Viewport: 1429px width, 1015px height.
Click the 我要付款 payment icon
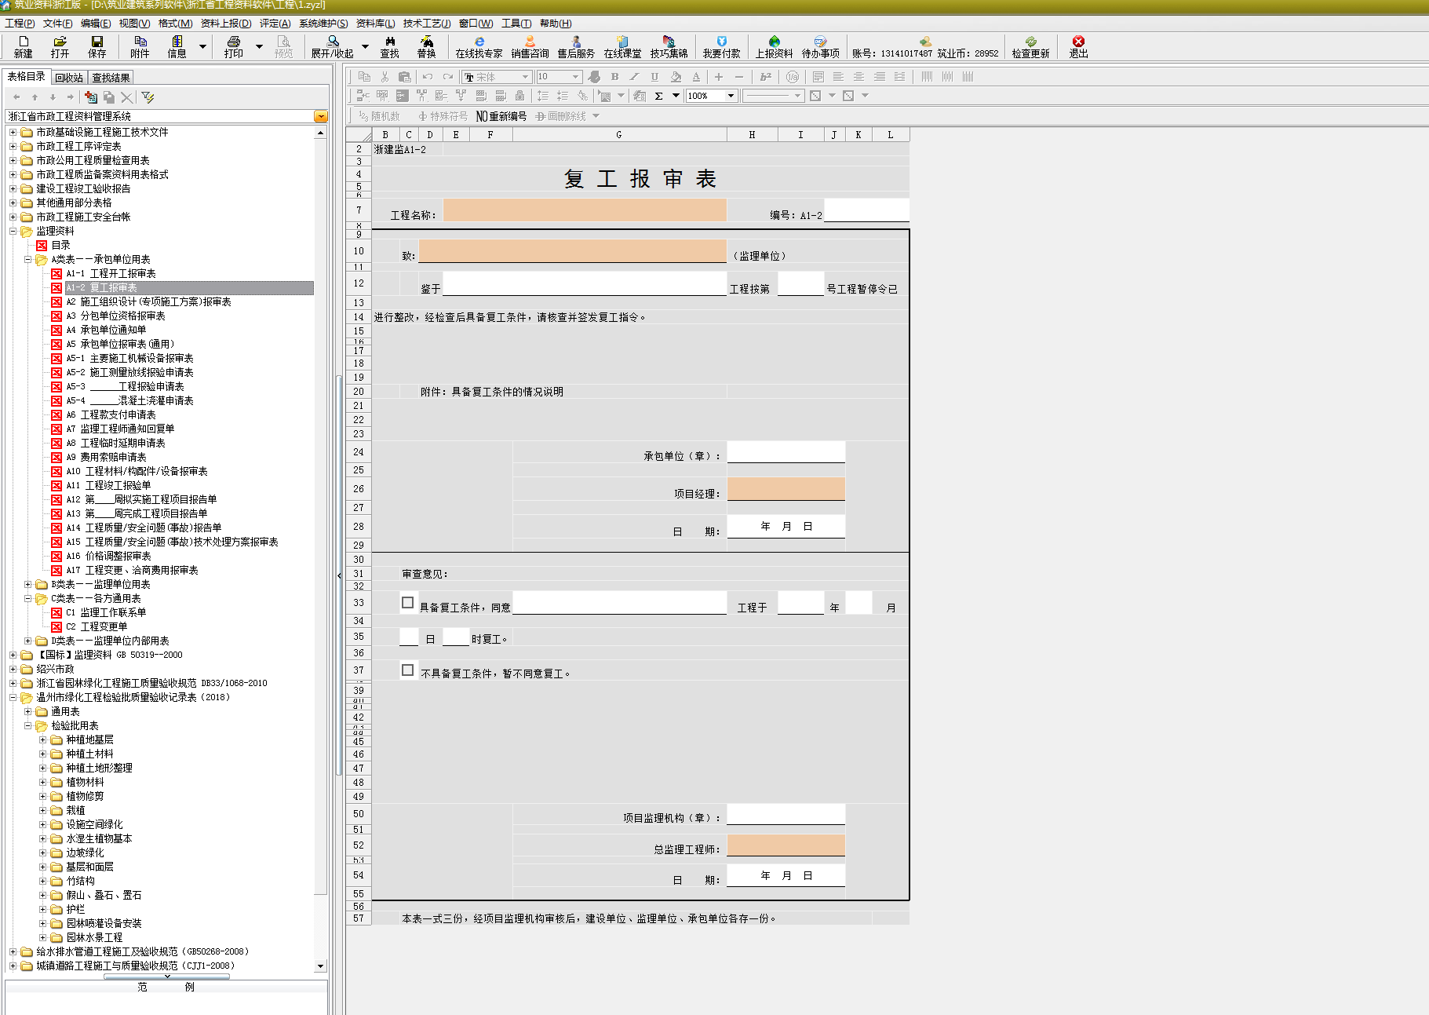(721, 46)
